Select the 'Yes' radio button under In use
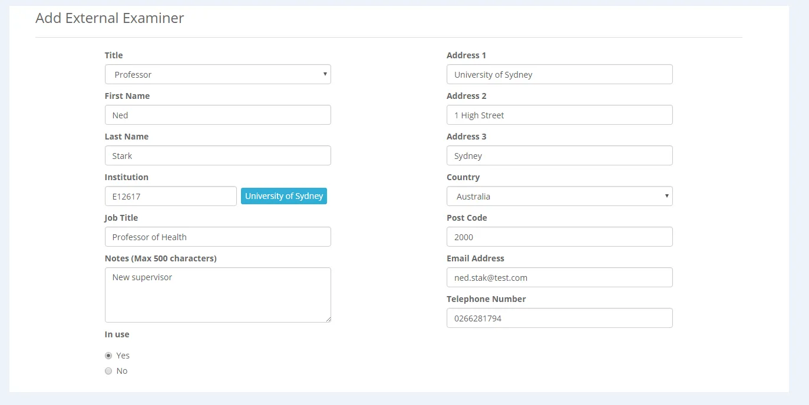The image size is (809, 405). click(x=108, y=355)
